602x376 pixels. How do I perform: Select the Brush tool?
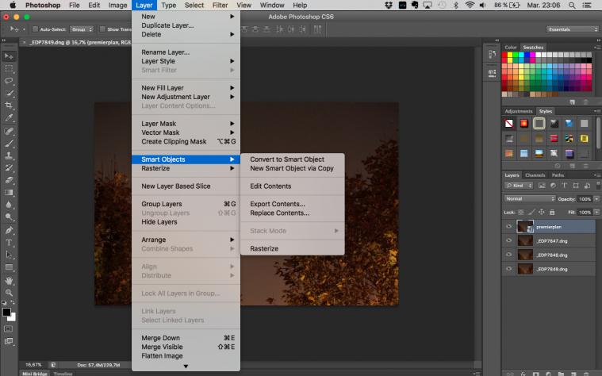click(9, 144)
